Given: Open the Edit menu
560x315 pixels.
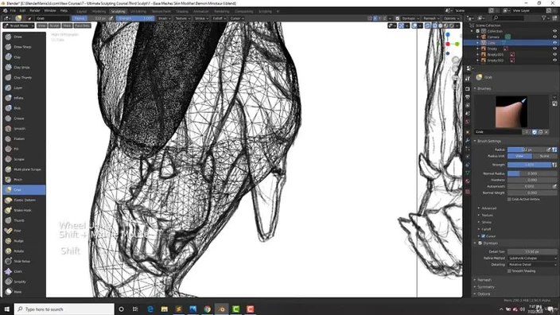Looking at the screenshot, I should click(22, 10).
